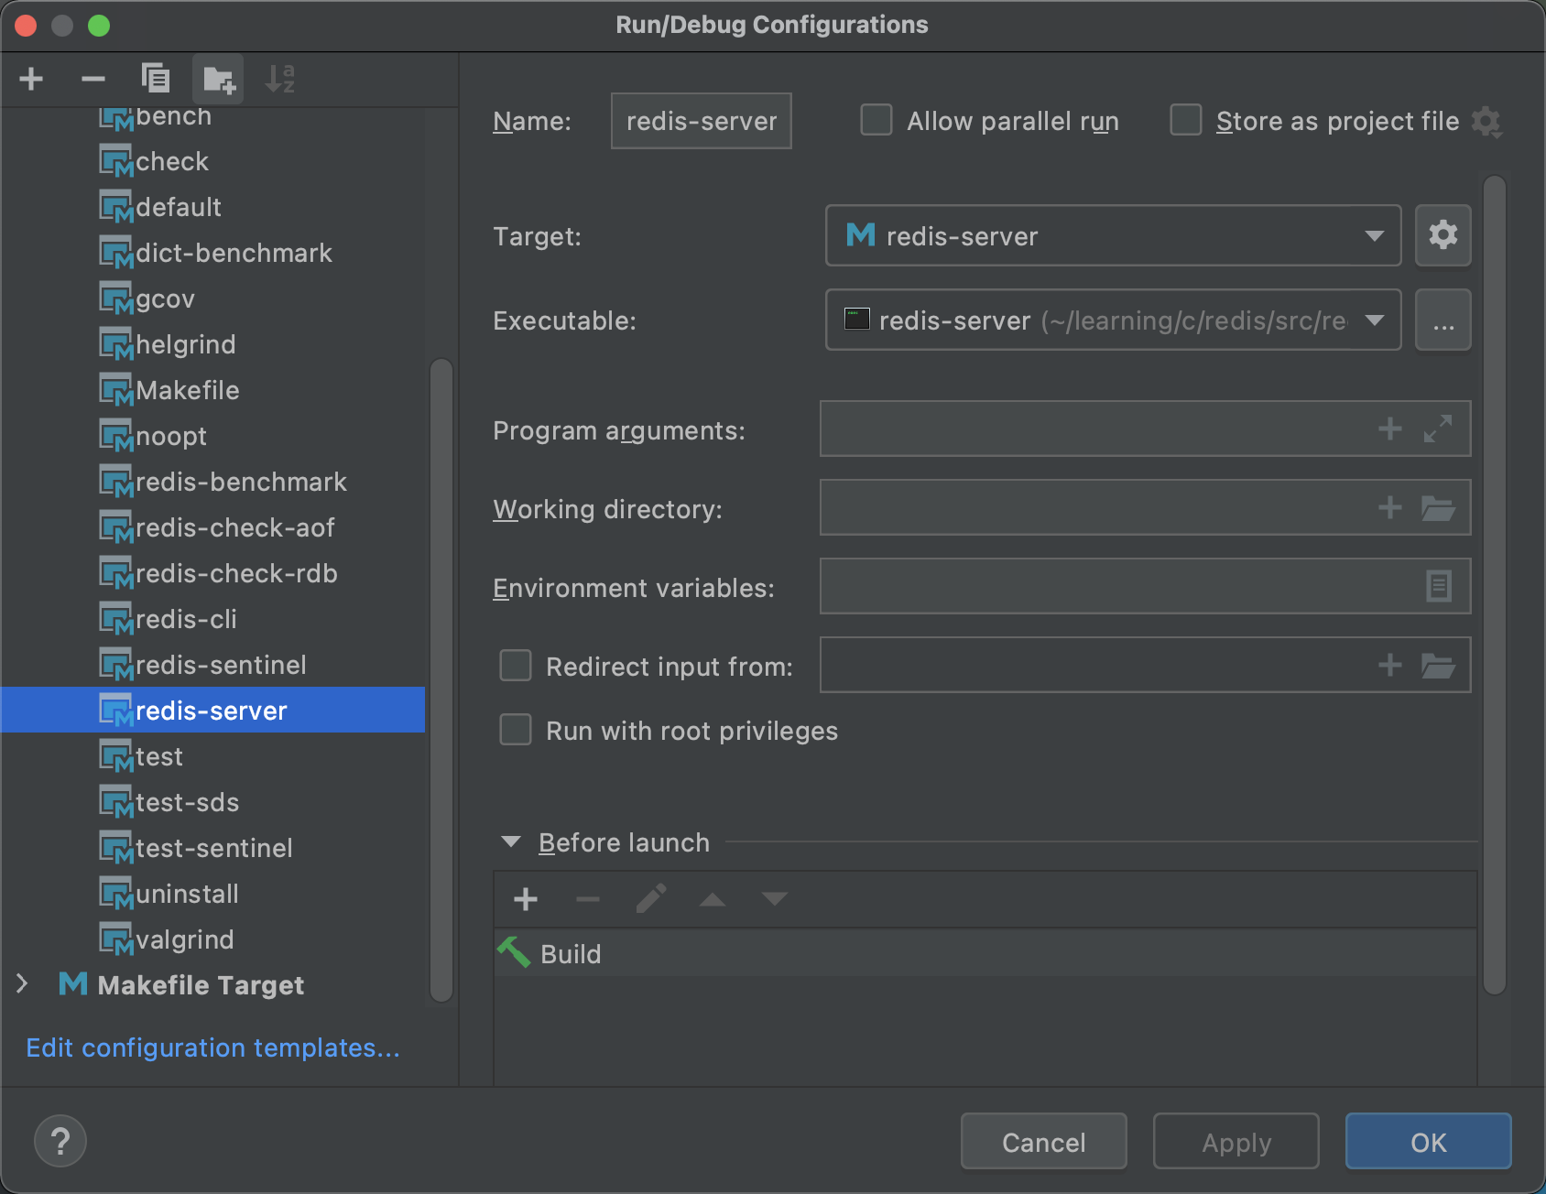This screenshot has width=1546, height=1194.
Task: Confirm with the OK button
Action: 1429,1142
